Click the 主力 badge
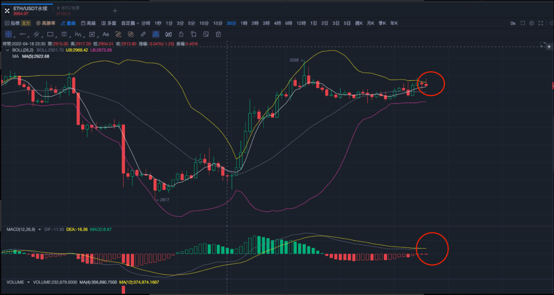Image resolution: width=554 pixels, height=295 pixels. [x=26, y=23]
